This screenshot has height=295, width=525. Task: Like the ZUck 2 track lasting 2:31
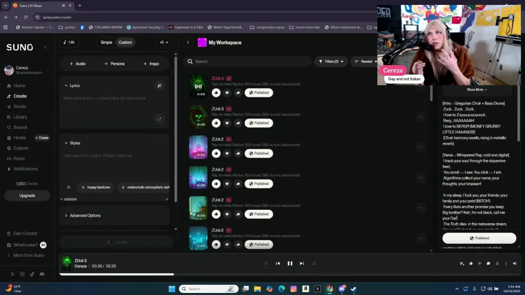pyautogui.click(x=216, y=153)
